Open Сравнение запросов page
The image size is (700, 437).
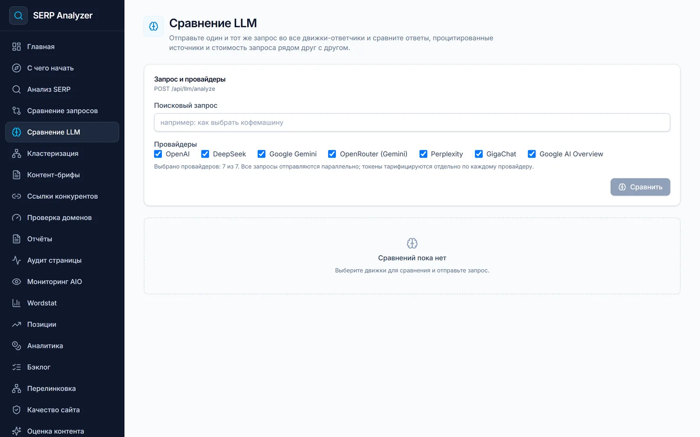62,111
